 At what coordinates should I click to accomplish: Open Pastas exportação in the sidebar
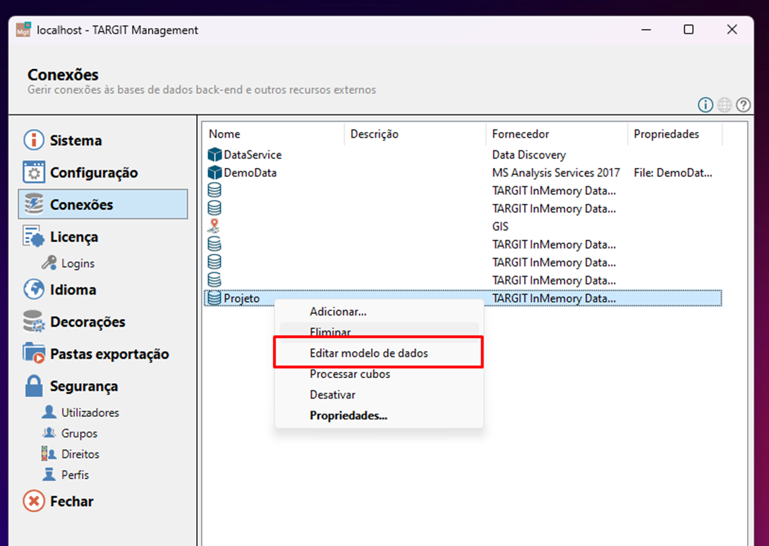[109, 354]
